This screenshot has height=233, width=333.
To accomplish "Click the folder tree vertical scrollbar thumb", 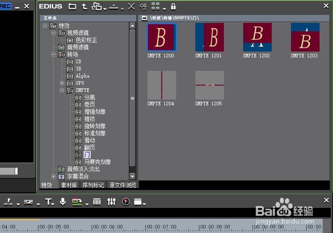I will (x=132, y=98).
